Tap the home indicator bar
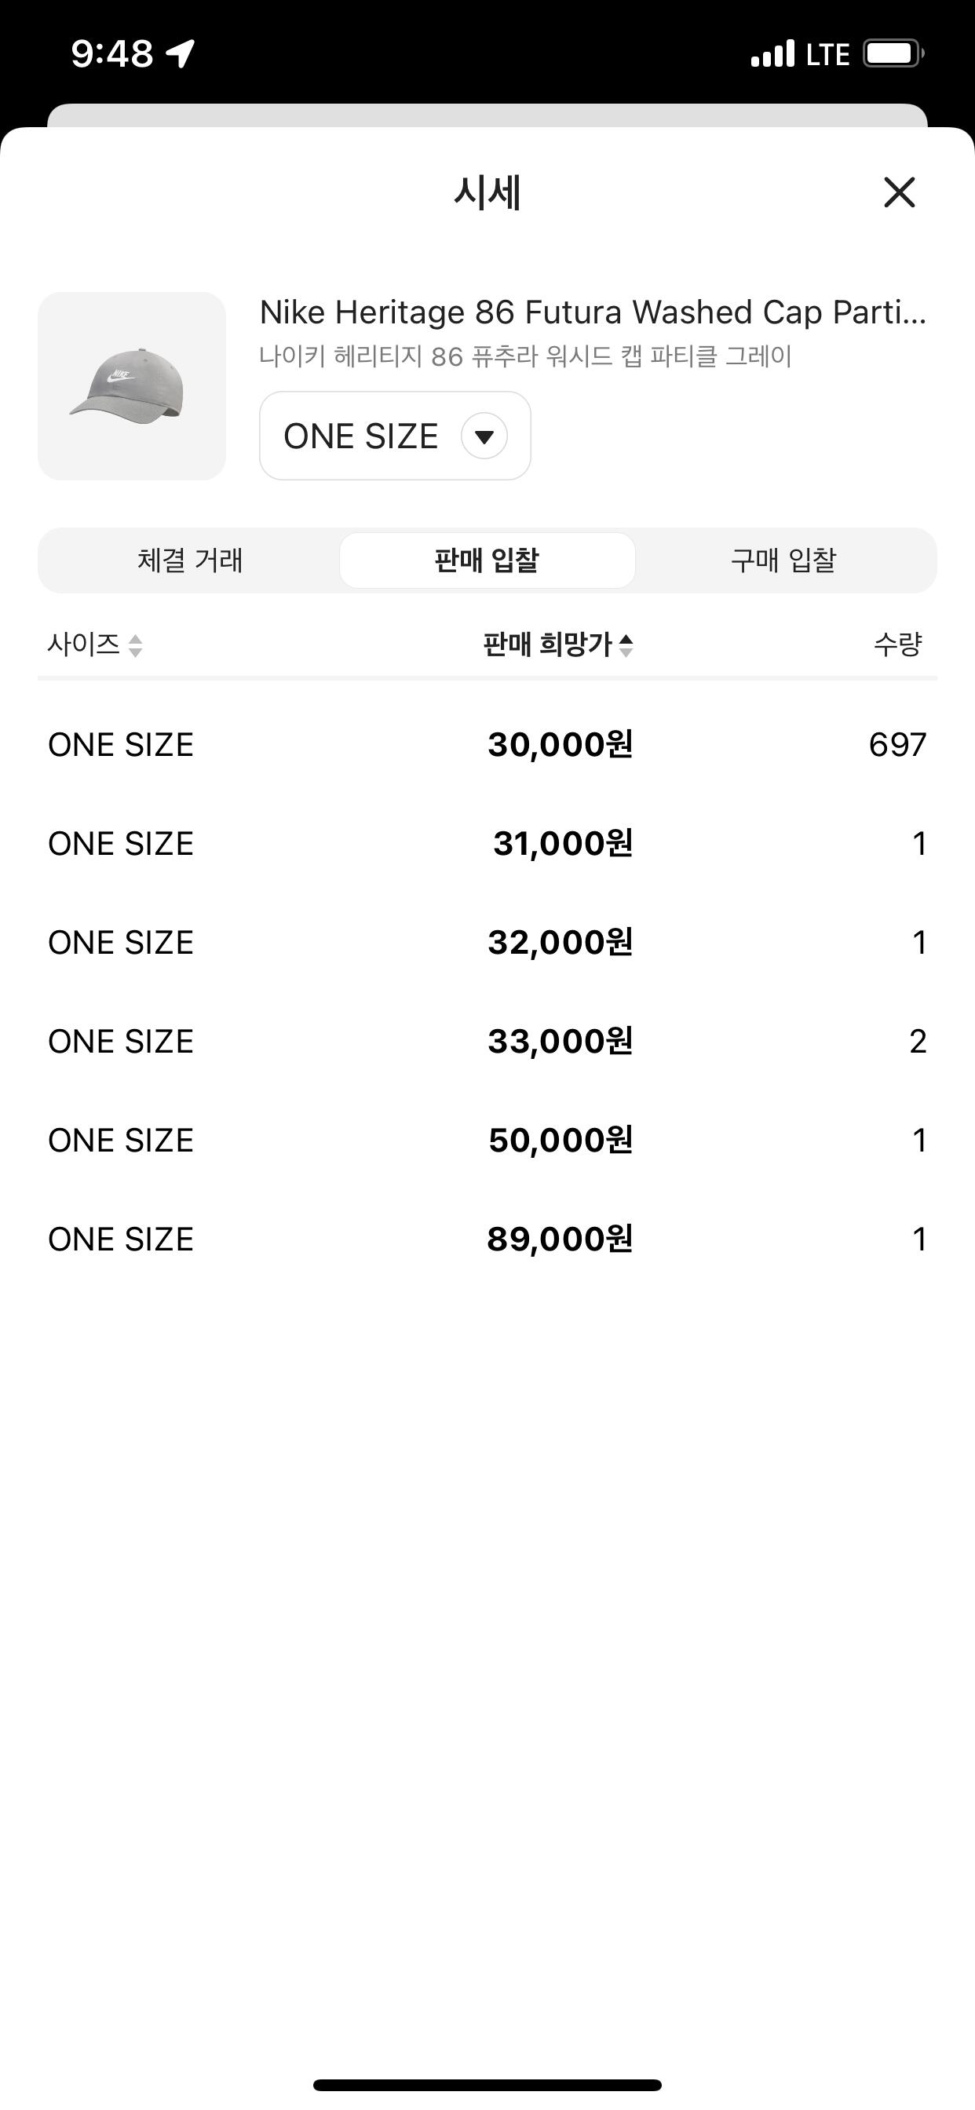Screen dimensions: 975x2110 [487, 2085]
